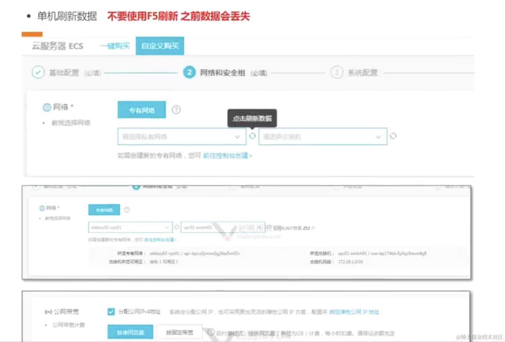Screen dimensions: 505x342
Task: Open the 一键购买 tab
Action: [115, 46]
